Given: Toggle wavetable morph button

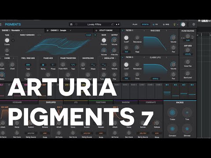Looking at the screenshot, I should coord(88,35).
